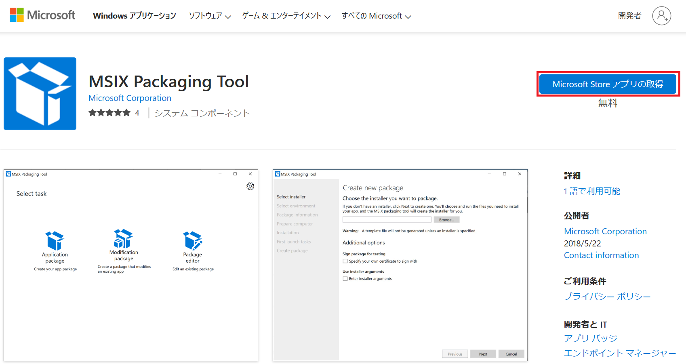
Task: Open the 開発者 link in header
Action: [x=629, y=16]
